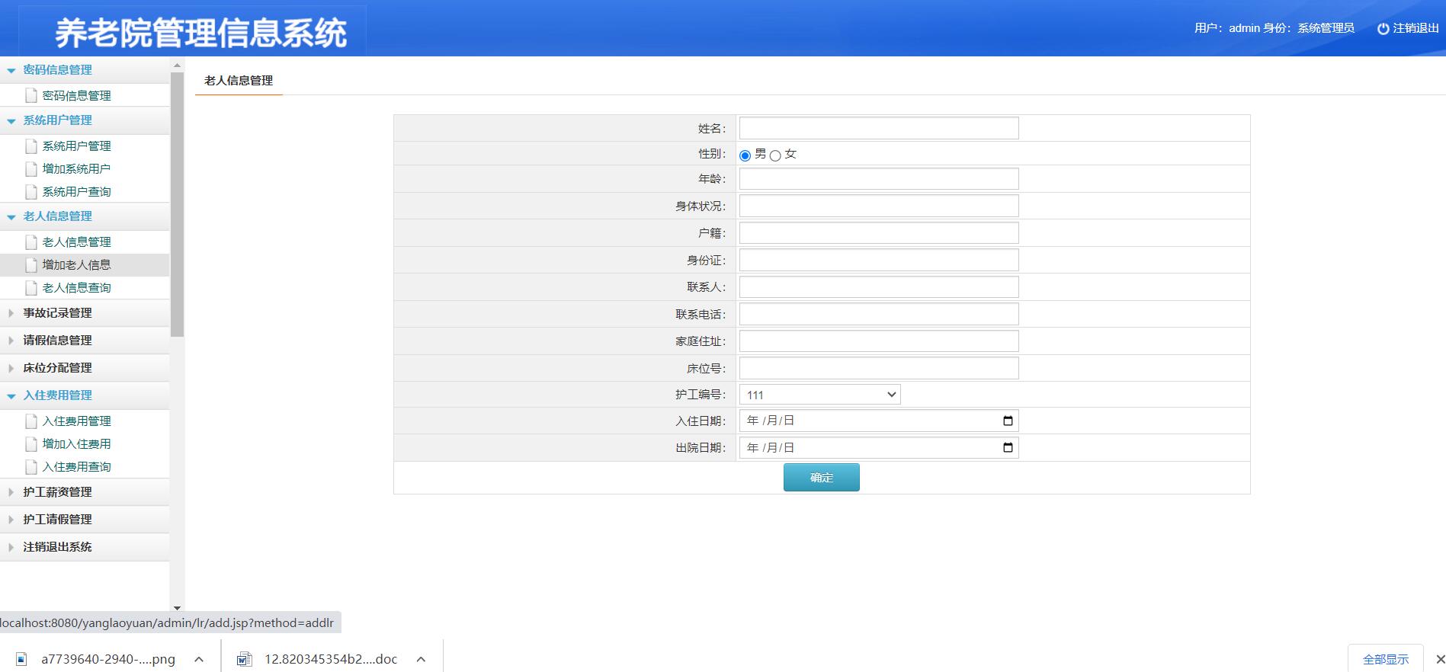Image resolution: width=1446 pixels, height=672 pixels.
Task: Click the page icon beside 入住费用查询
Action: pos(31,466)
